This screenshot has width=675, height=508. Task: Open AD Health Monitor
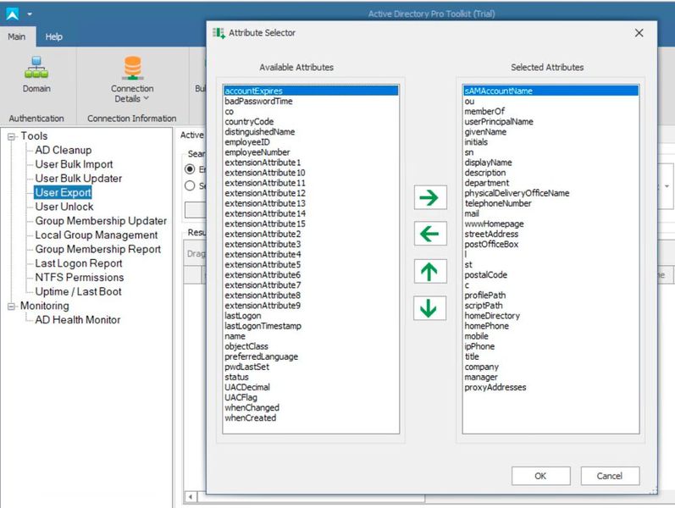(78, 320)
